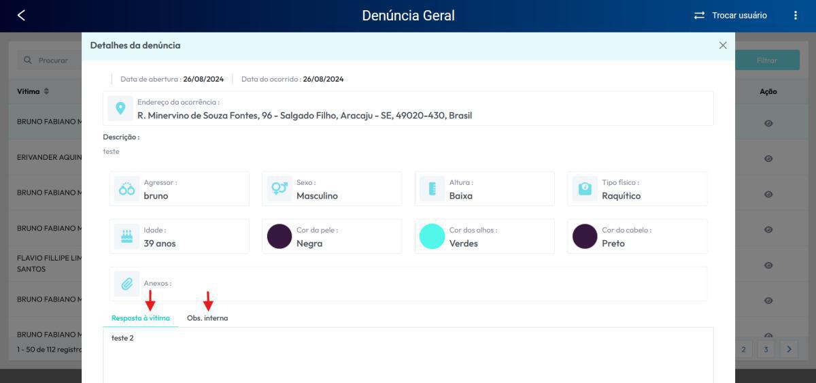Go to page 3
Viewport: 816px width, 383px height.
pos(766,349)
